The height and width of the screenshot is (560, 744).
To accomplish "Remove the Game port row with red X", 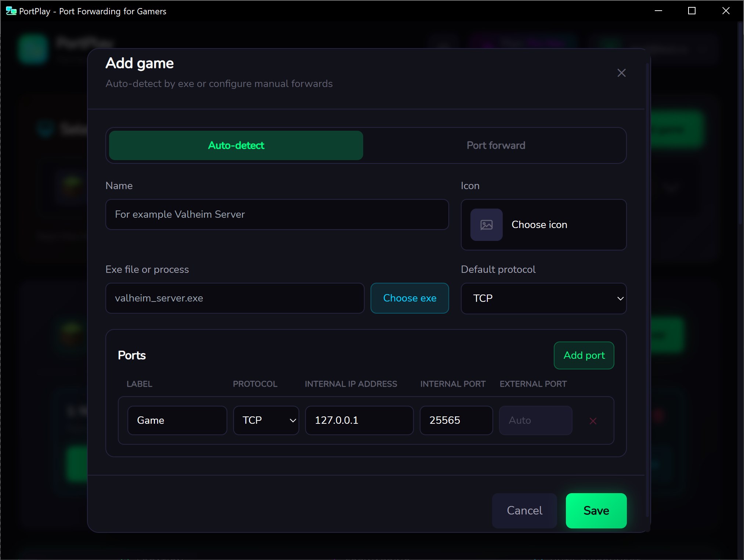I will (593, 421).
